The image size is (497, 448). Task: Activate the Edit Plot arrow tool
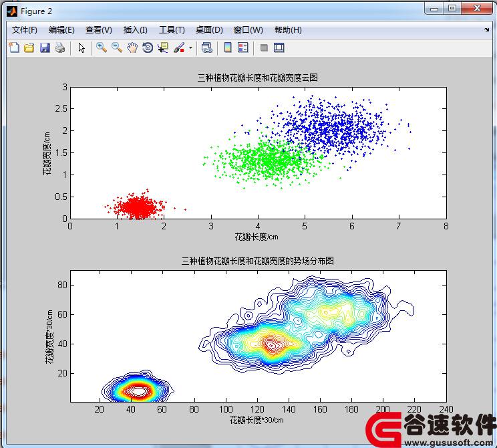pos(81,48)
